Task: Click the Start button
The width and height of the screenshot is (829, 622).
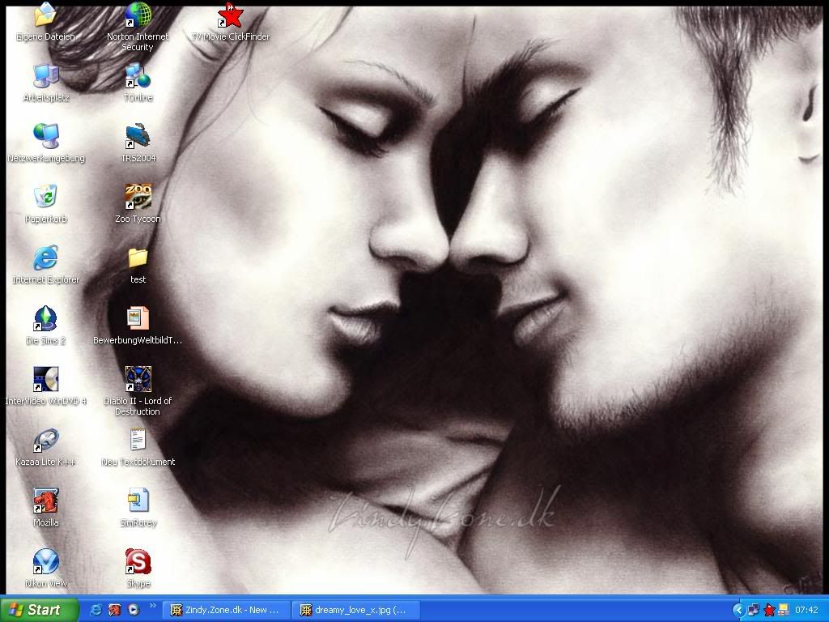Action: [x=39, y=610]
